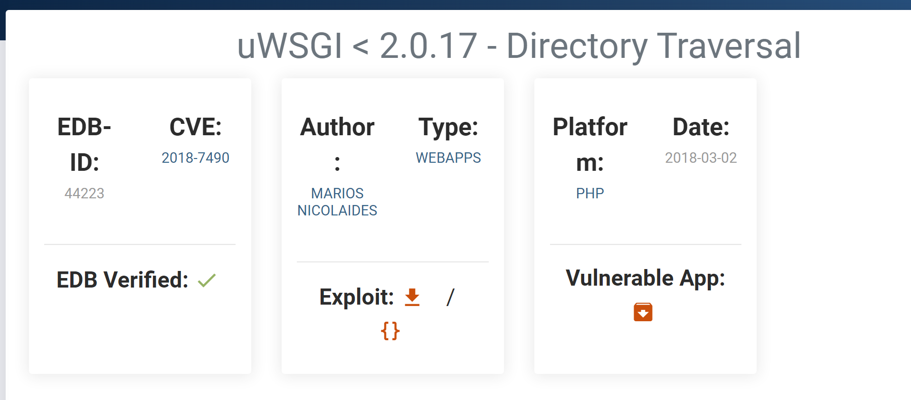
Task: Select the EDB-ID number 44223
Action: 84,193
